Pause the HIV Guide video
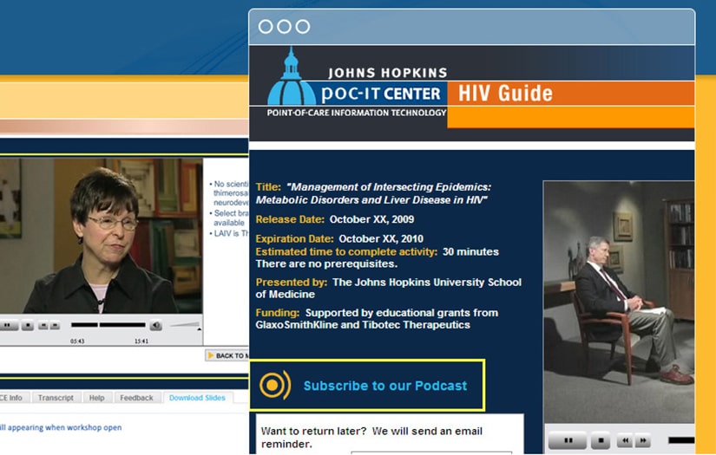716x455 pixels. pos(568,440)
